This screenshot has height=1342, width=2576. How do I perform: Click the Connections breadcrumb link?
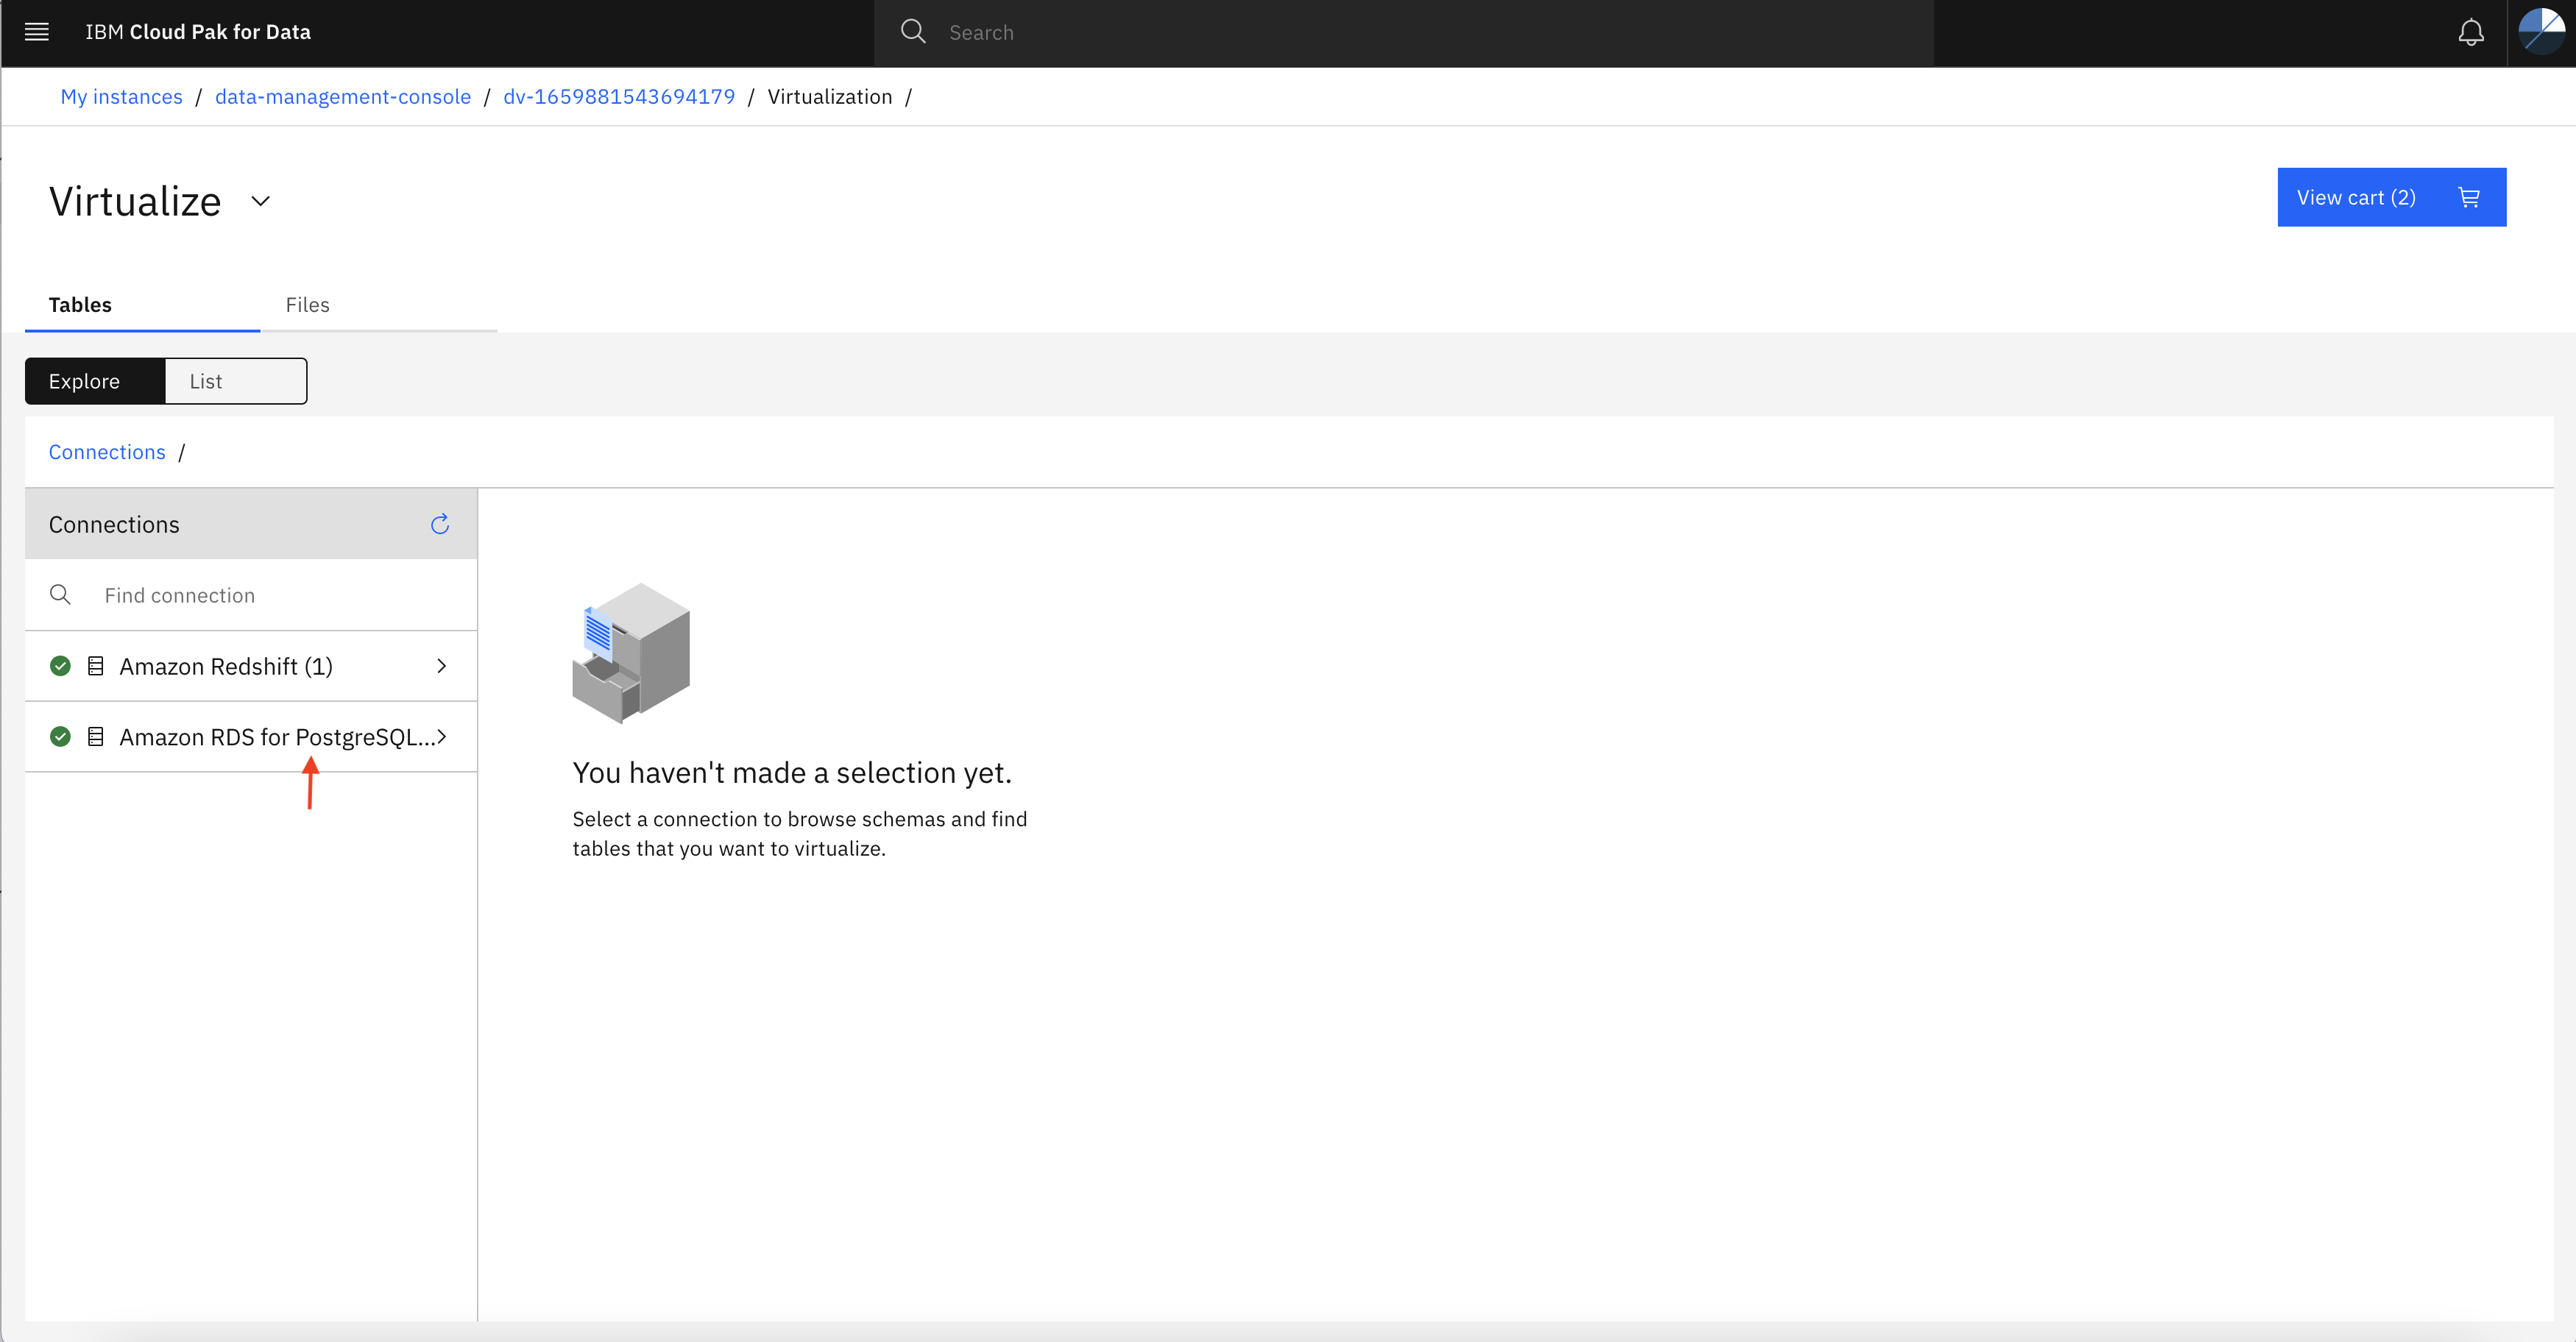click(x=107, y=452)
